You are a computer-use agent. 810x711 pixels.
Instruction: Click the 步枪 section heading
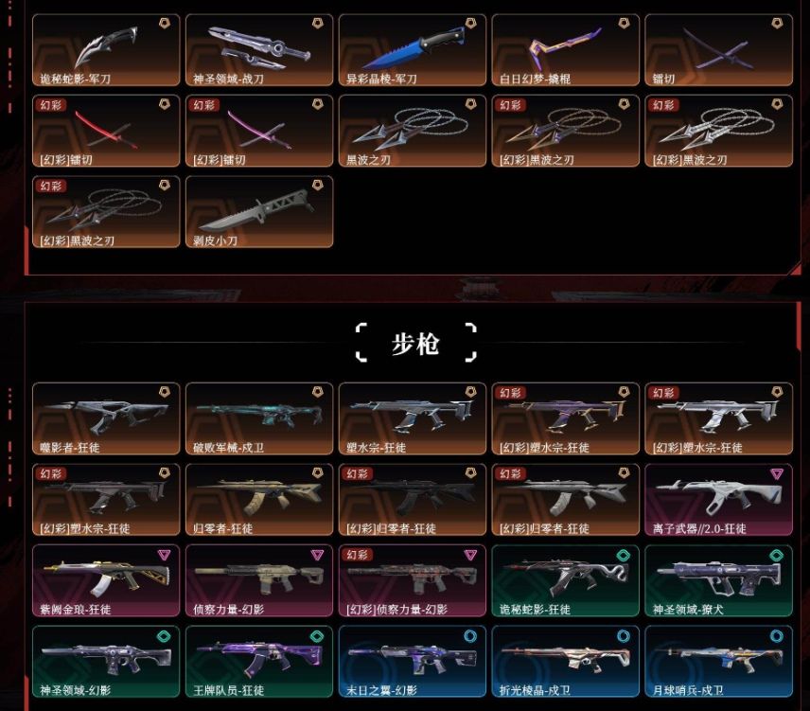coord(415,343)
